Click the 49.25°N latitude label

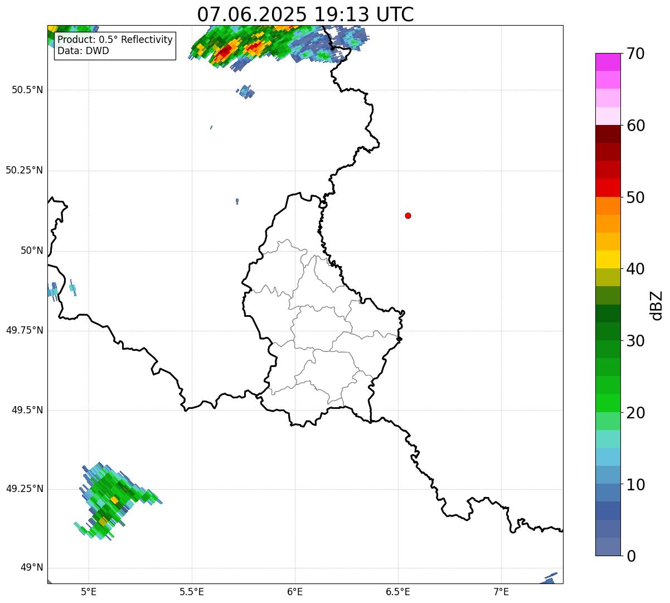[x=25, y=489]
